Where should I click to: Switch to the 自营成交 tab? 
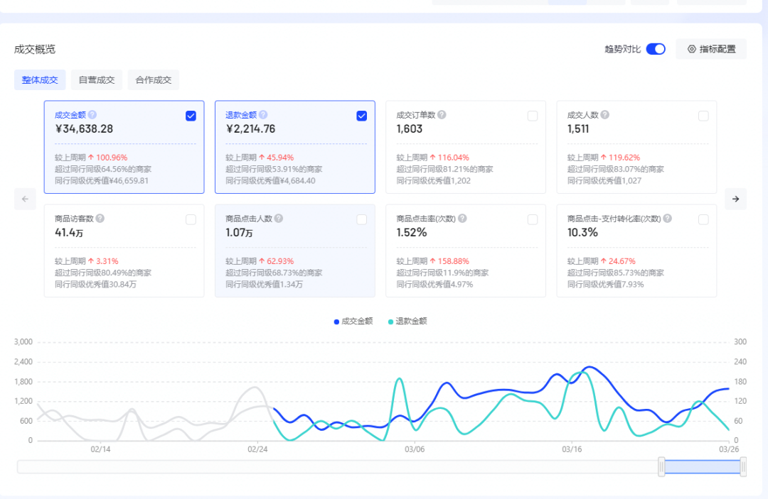point(97,80)
